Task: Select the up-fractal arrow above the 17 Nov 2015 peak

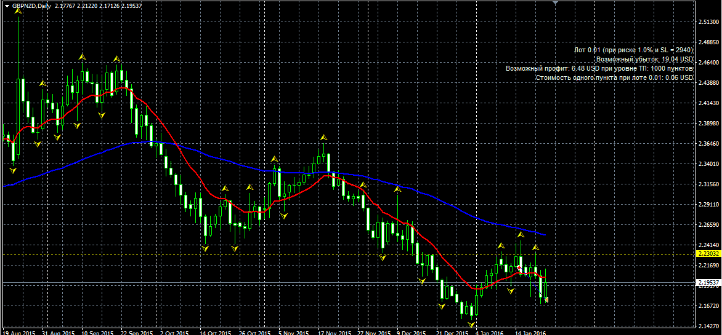Action: point(323,137)
